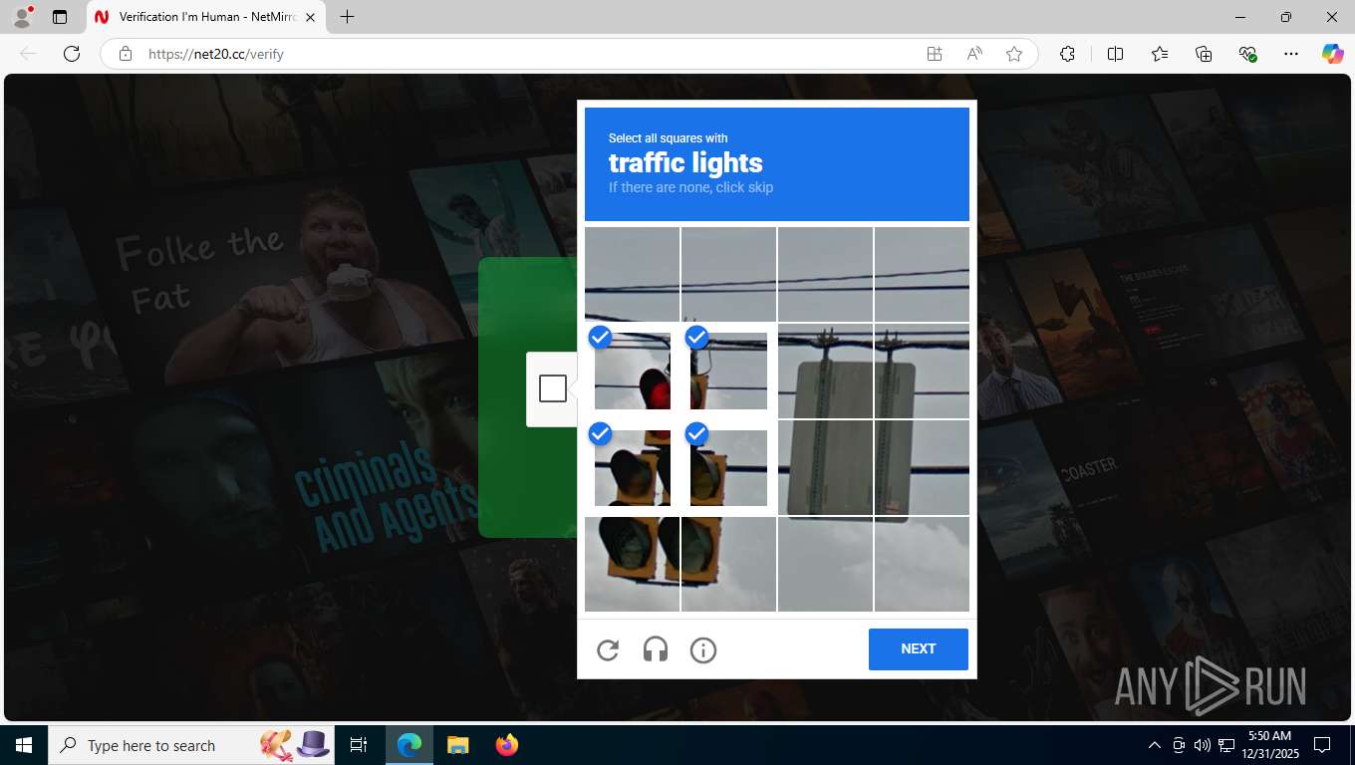Start Read aloud from the address bar
This screenshot has width=1355, height=765.
click(x=974, y=54)
